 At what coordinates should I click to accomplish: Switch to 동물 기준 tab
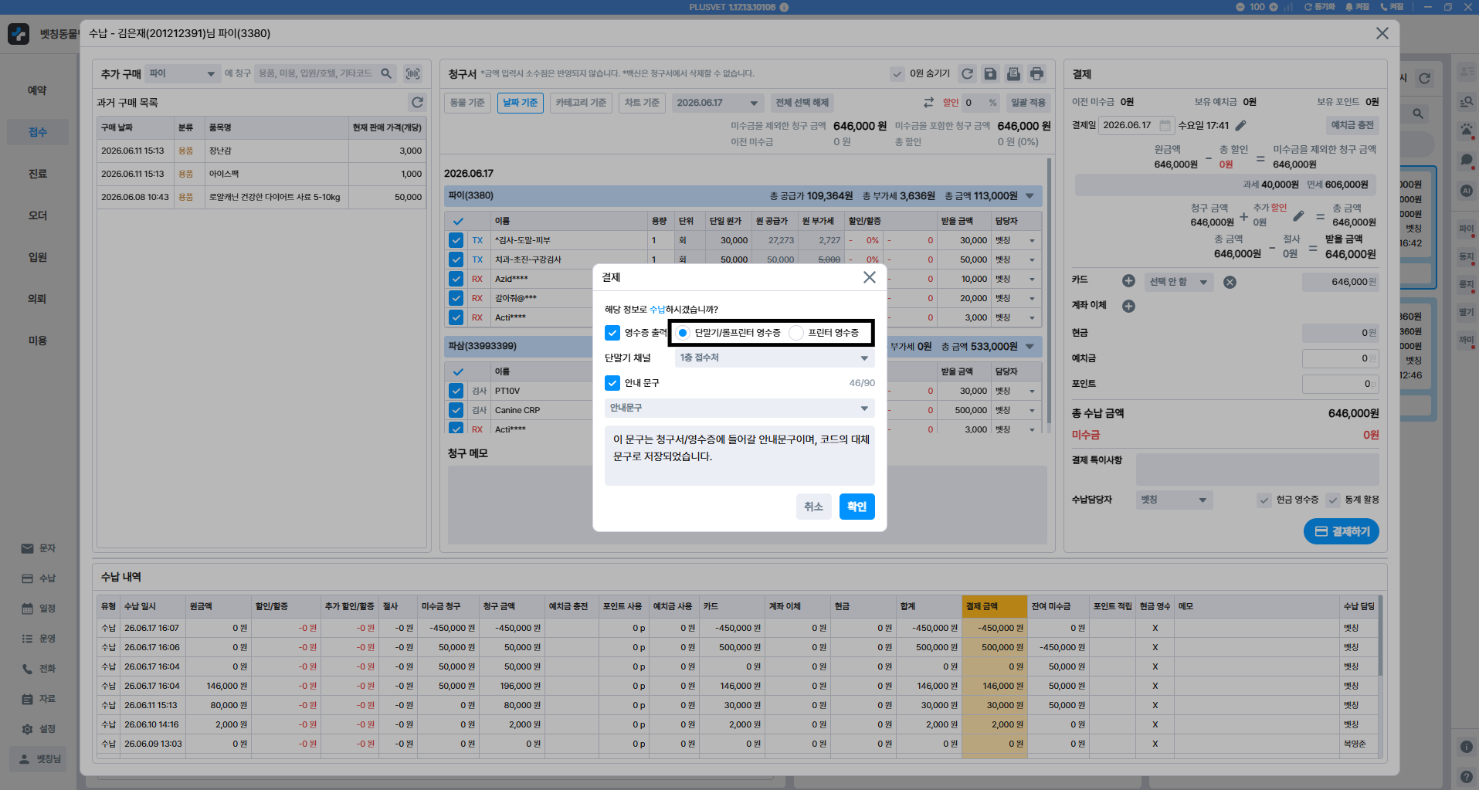click(467, 103)
